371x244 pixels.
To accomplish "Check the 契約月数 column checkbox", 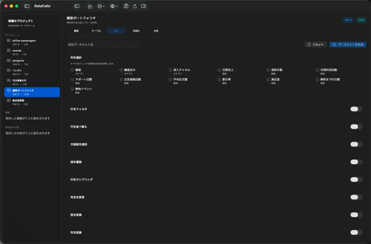I will click(269, 70).
